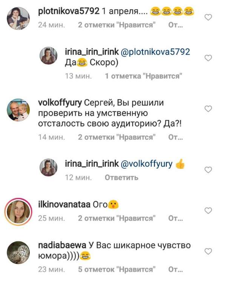Open irina_irin_irink's avatar in first reply
Viewport: 225px width, 283px height.
(48, 56)
